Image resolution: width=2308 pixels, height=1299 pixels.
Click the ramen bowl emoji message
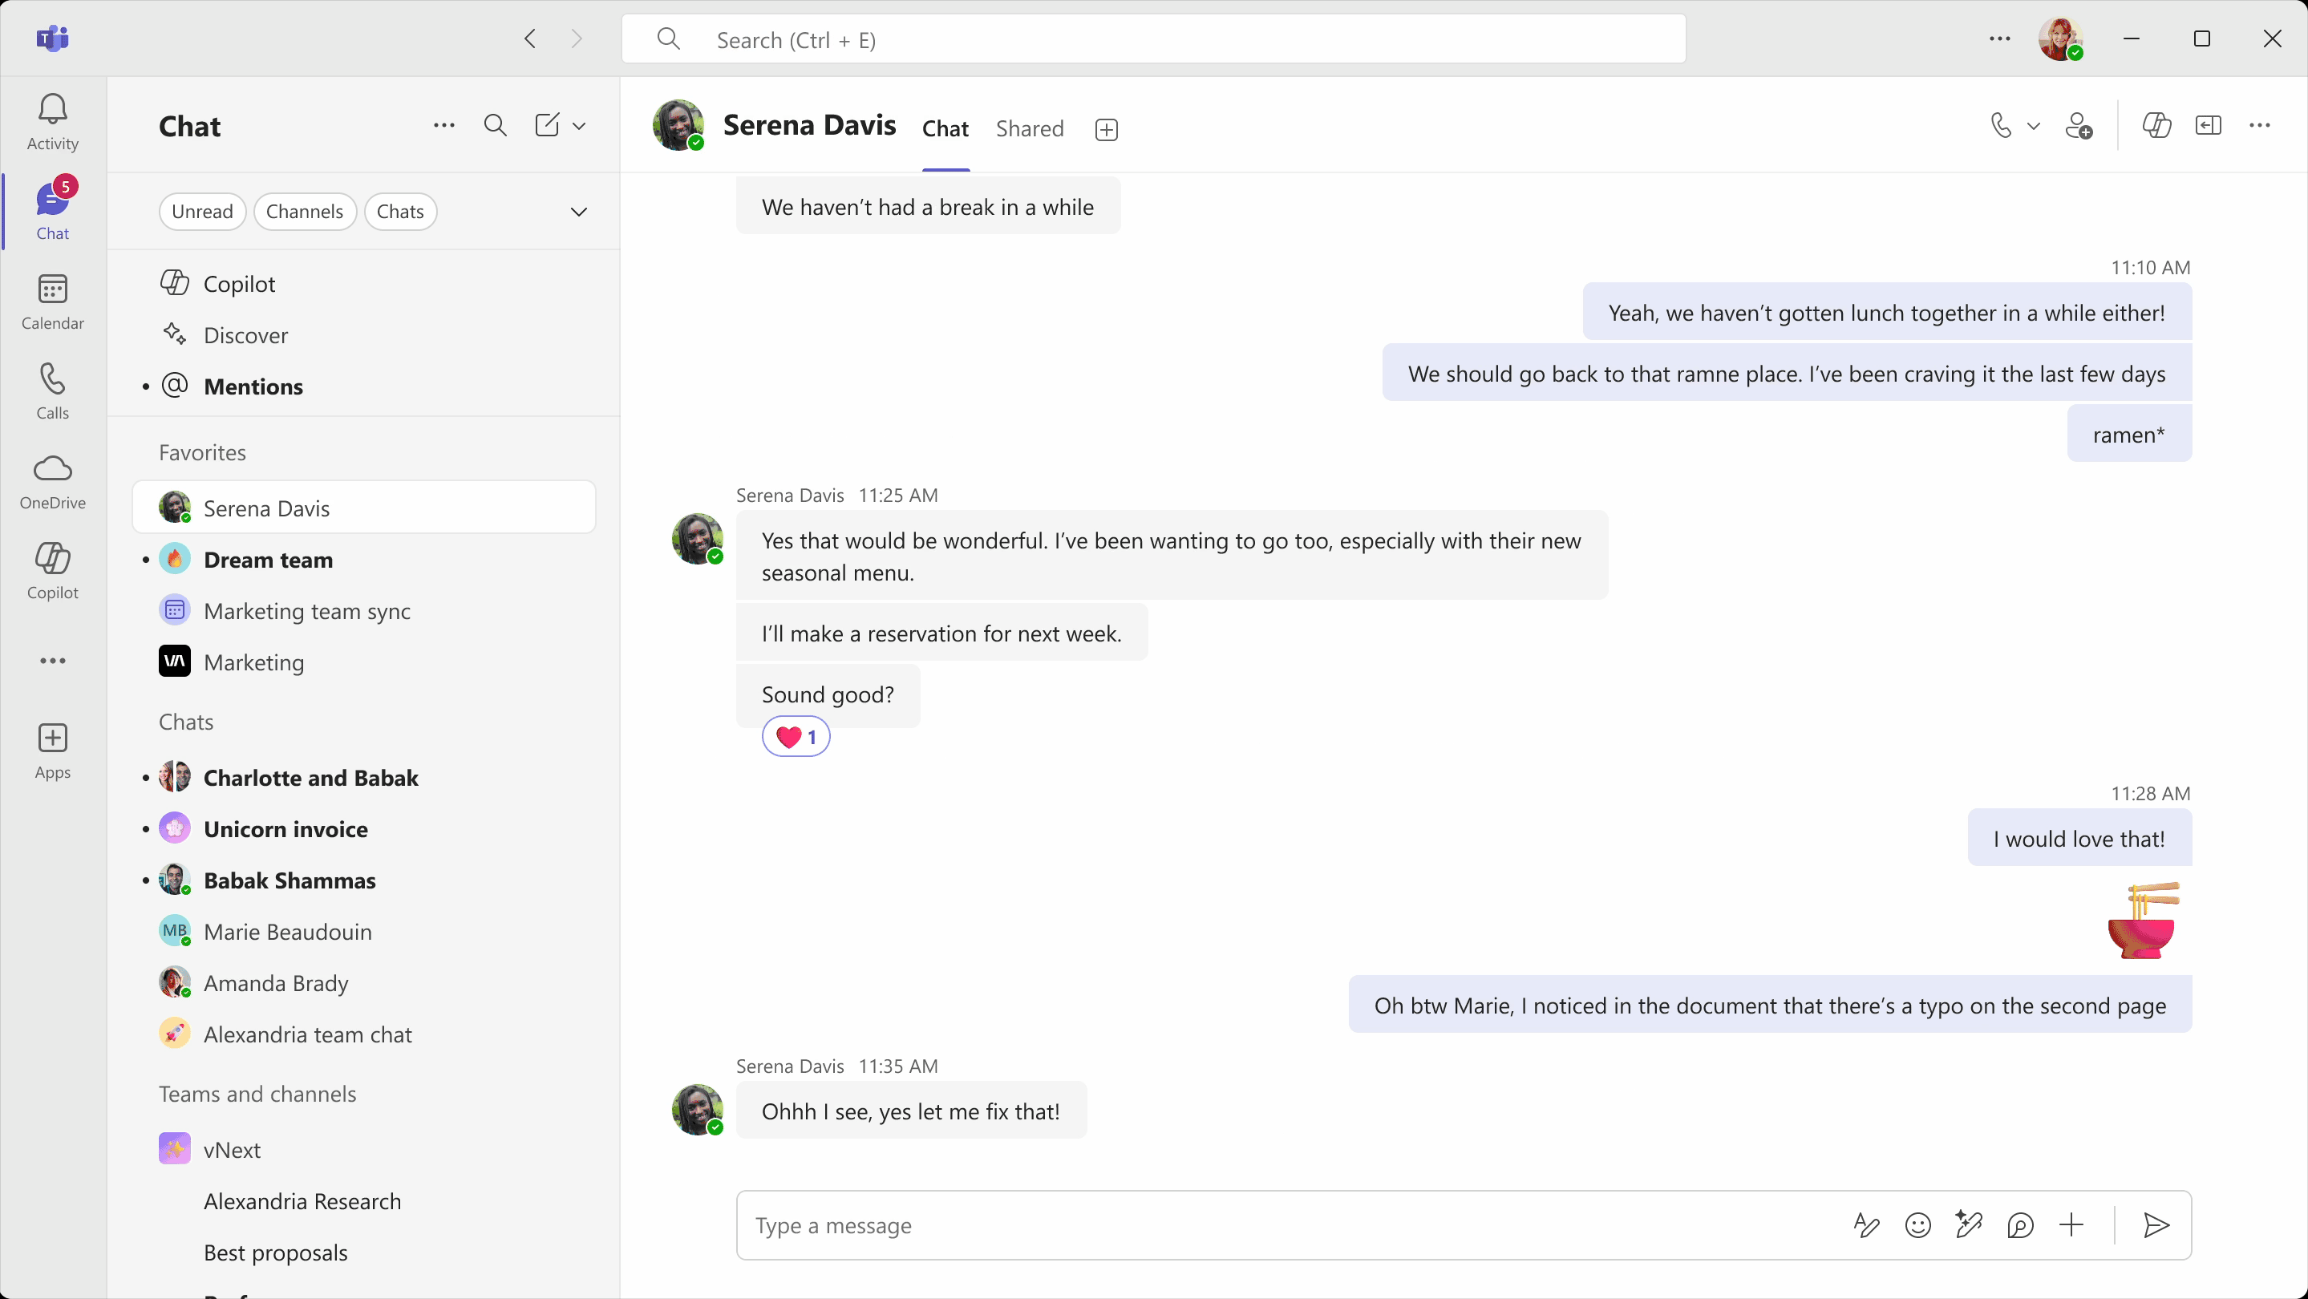(2143, 920)
